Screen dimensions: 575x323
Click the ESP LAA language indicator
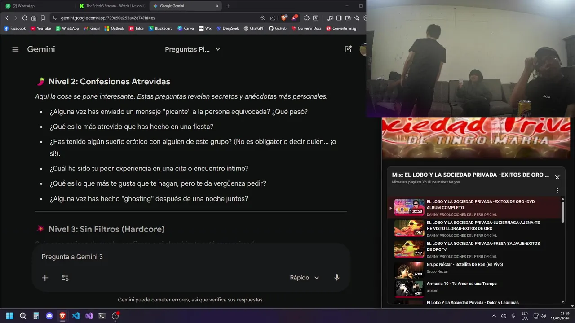coord(525,316)
